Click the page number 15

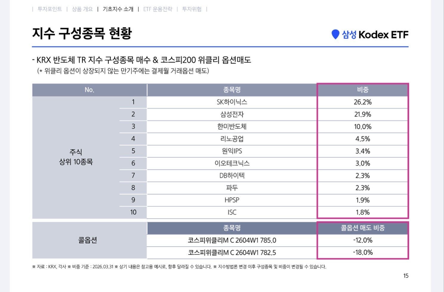[406, 276]
